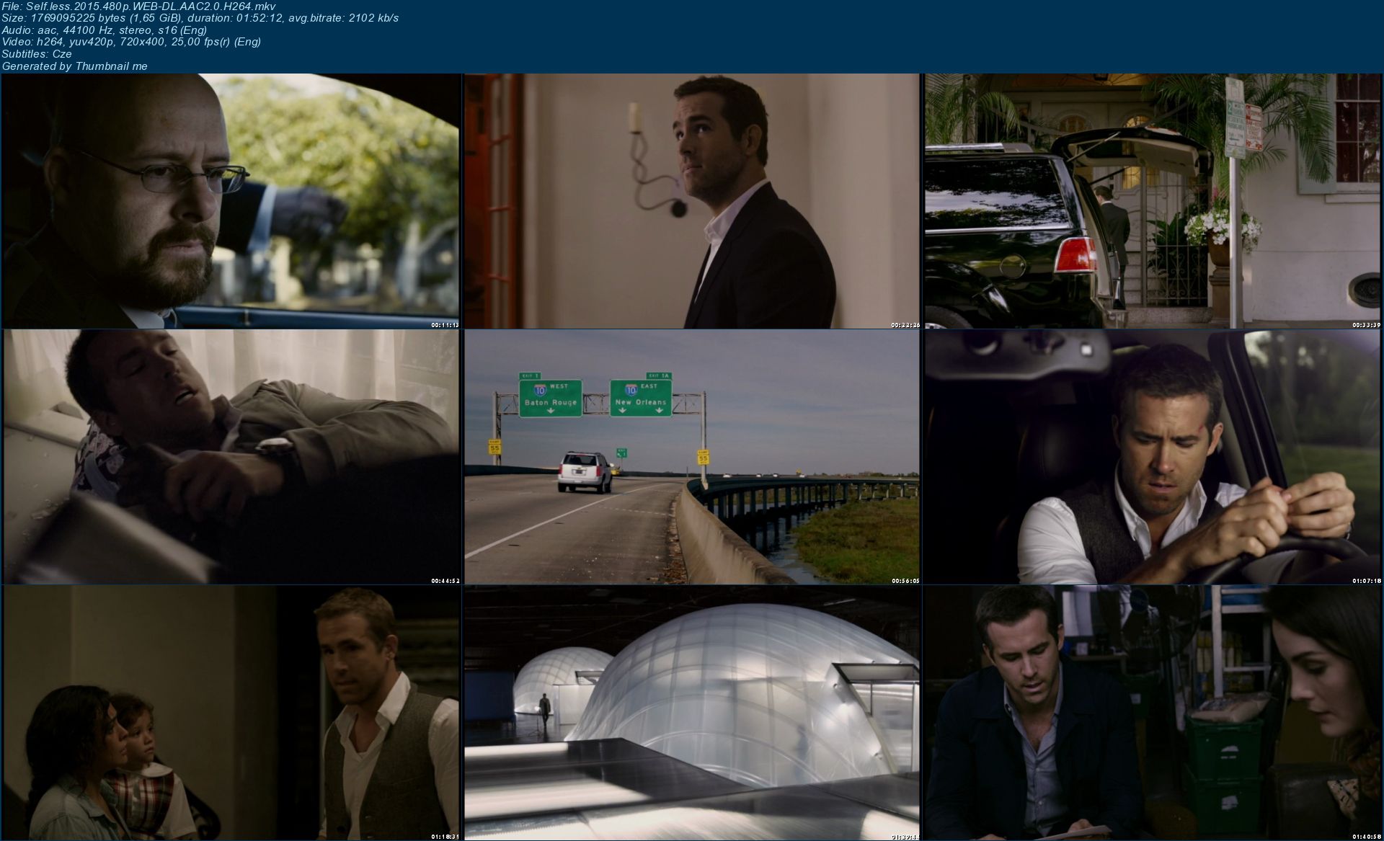The image size is (1384, 841).
Task: Click the 00:11:13 timestamp label
Action: click(x=445, y=325)
